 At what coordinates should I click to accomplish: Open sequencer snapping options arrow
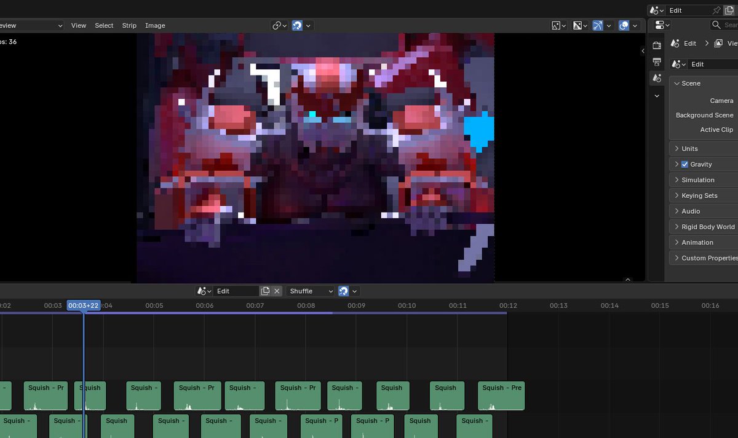click(355, 291)
